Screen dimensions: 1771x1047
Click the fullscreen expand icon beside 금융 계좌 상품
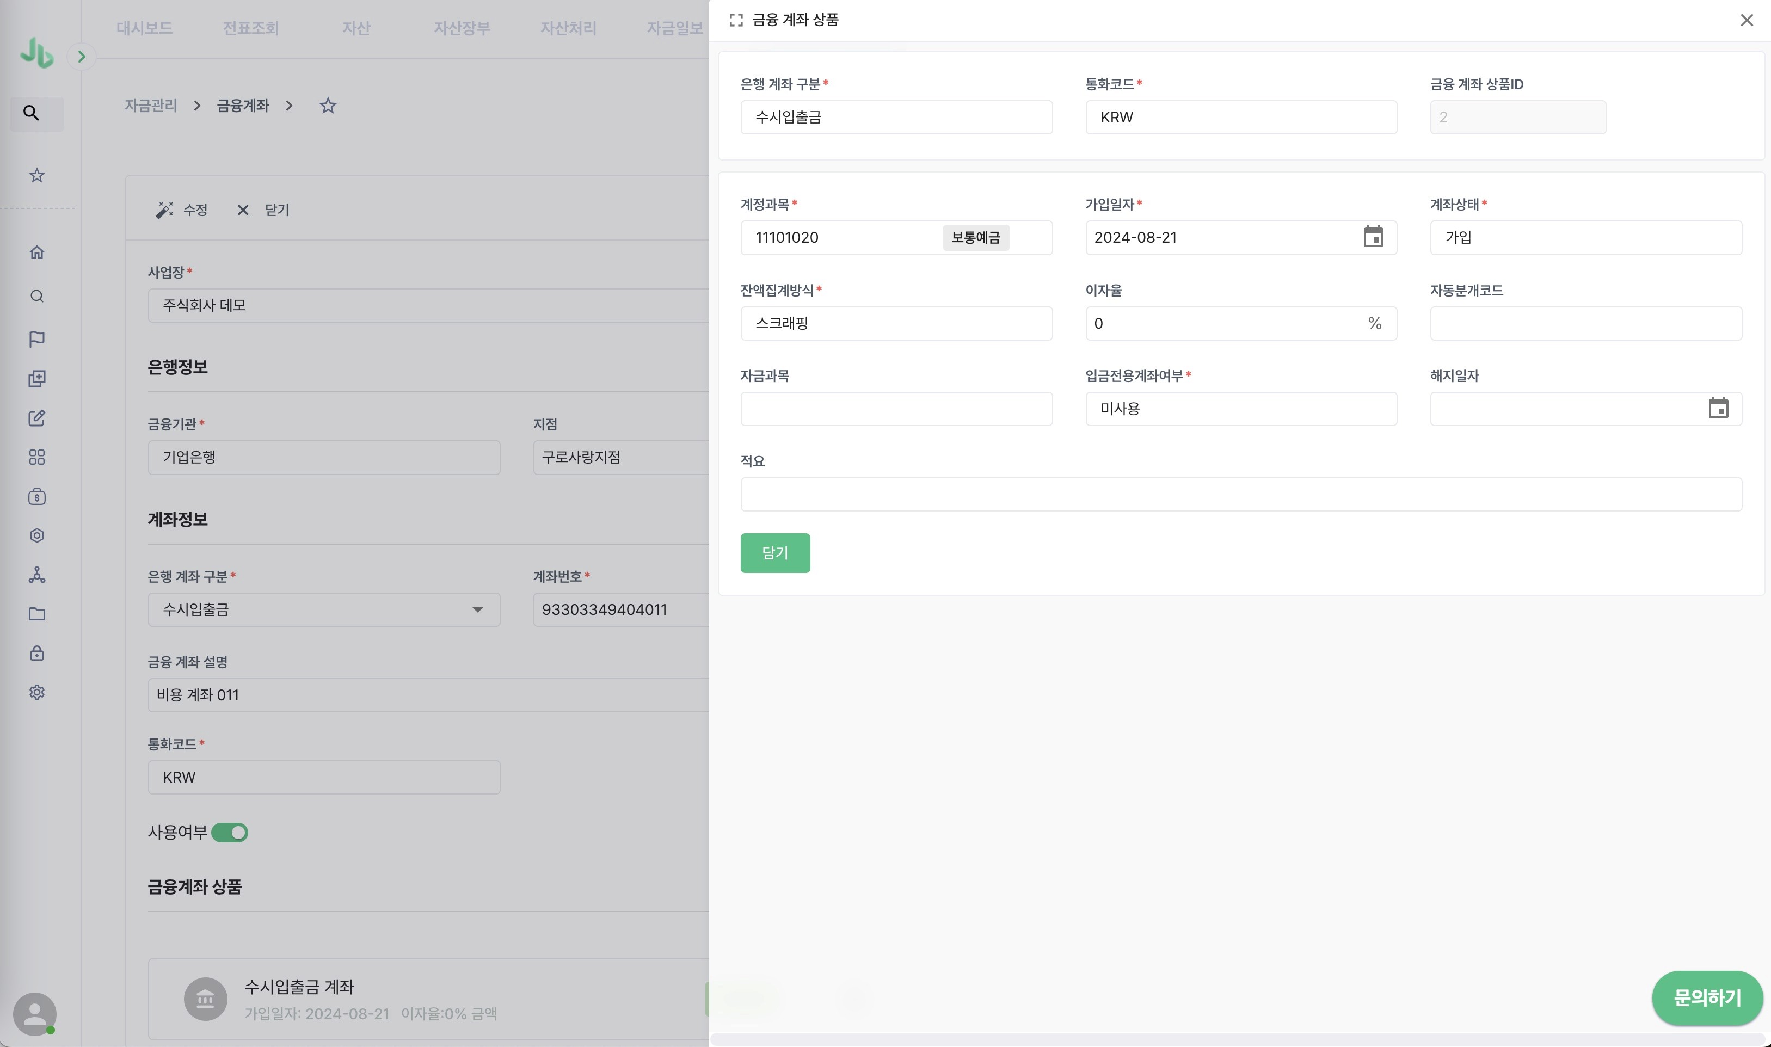736,21
